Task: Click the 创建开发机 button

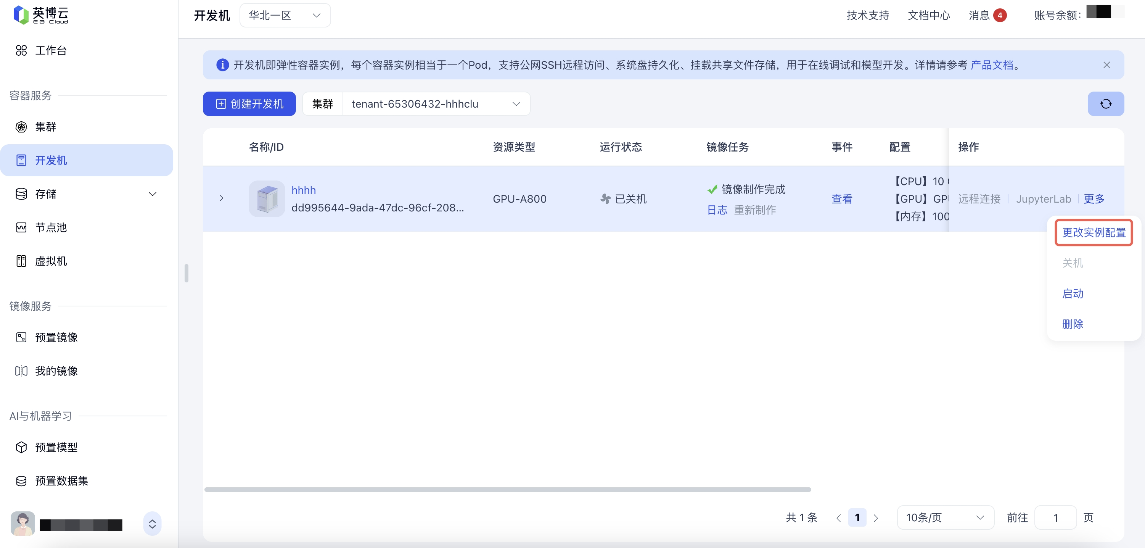Action: point(249,104)
